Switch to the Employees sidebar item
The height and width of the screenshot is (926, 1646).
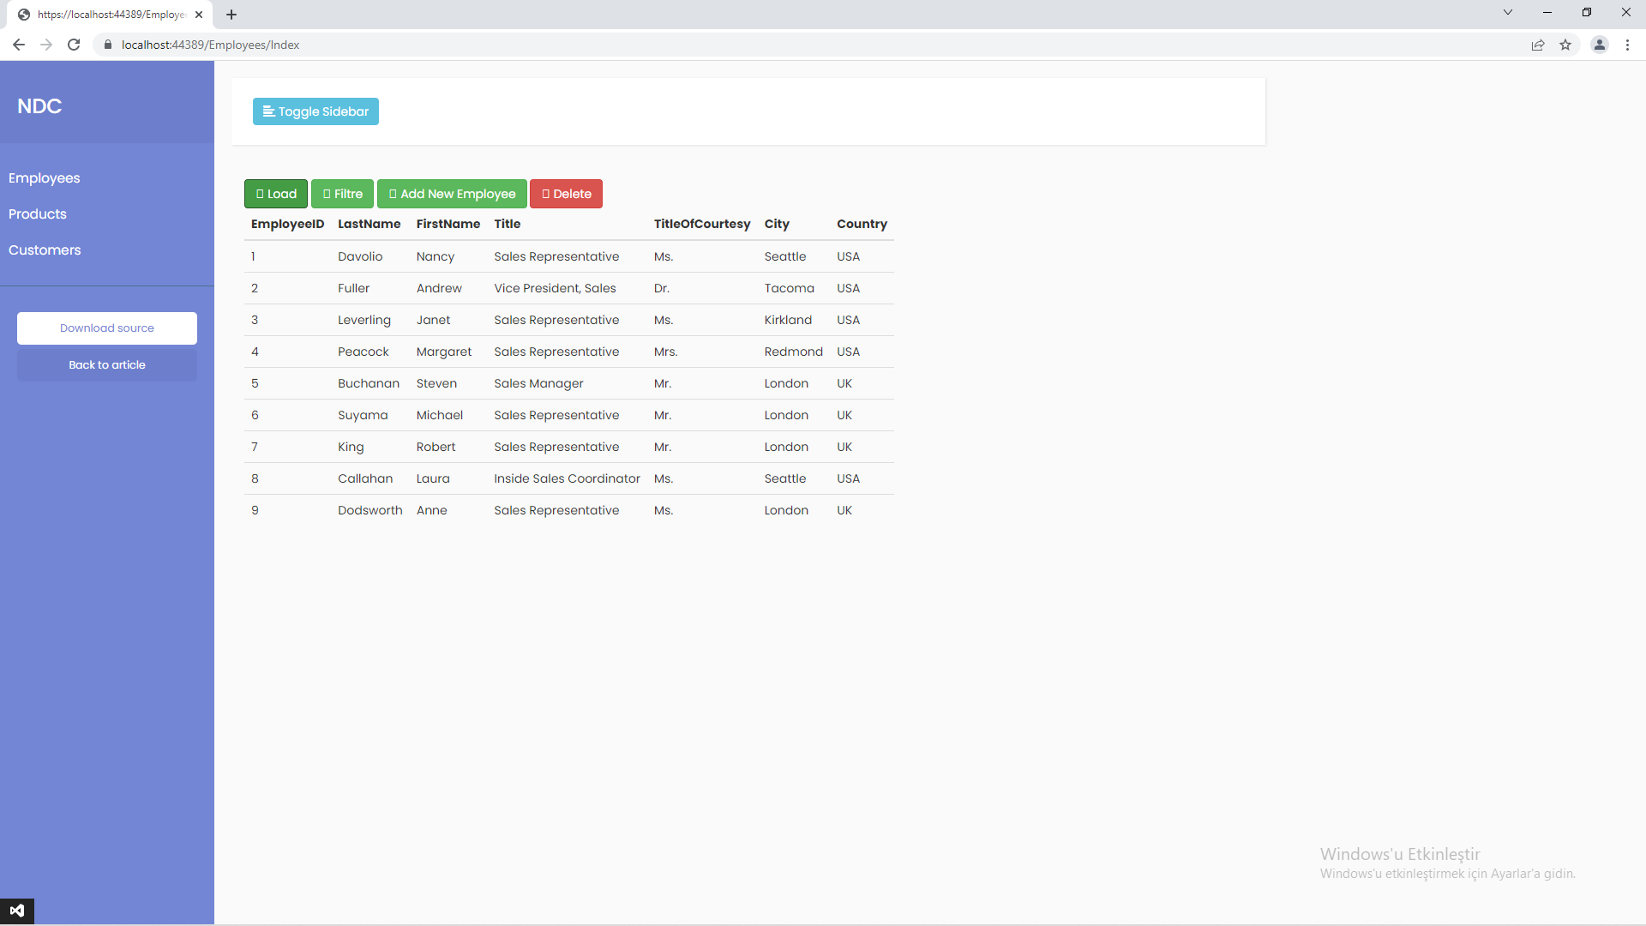pos(44,178)
